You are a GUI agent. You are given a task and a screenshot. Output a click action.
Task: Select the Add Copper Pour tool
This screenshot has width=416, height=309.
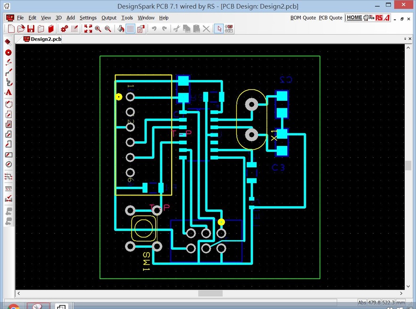(8, 124)
